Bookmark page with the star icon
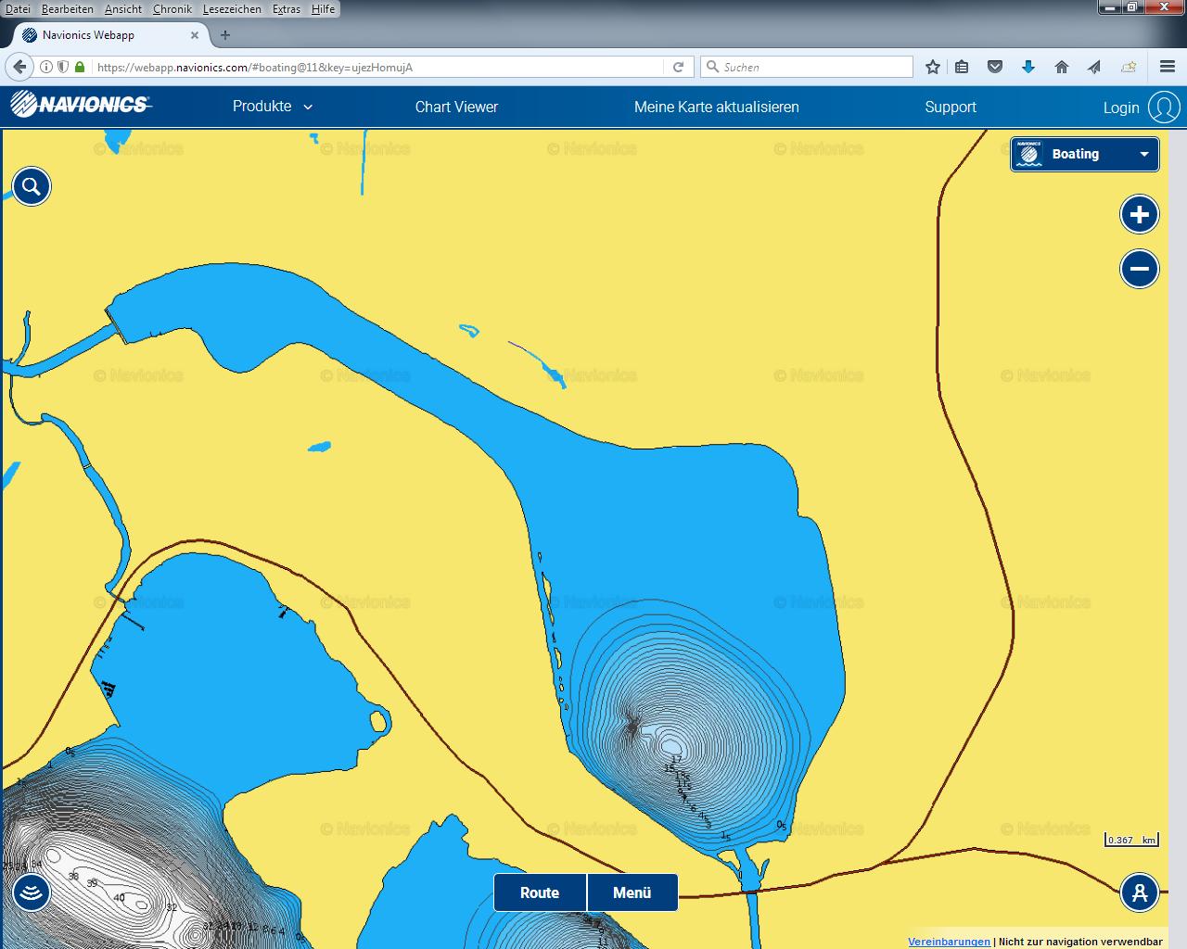1187x949 pixels. 933,67
